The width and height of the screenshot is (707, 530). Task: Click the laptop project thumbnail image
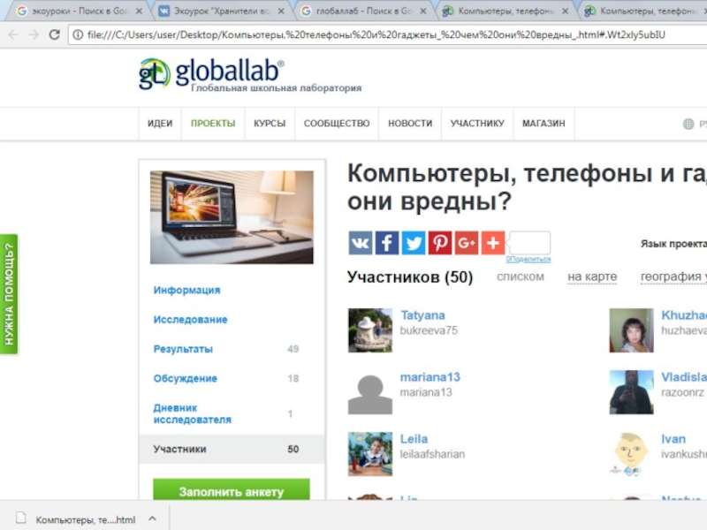tap(232, 217)
